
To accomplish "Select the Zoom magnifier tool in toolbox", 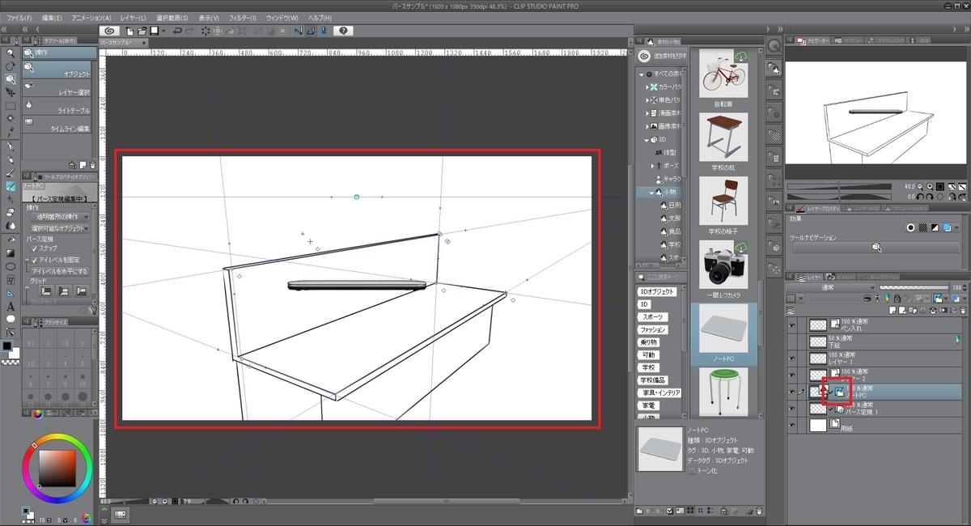I will click(11, 53).
